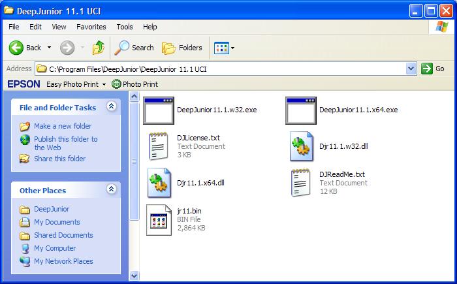Viewport: 457px width, 284px height.
Task: Click the DJReadMe.txt document icon
Action: point(301,183)
